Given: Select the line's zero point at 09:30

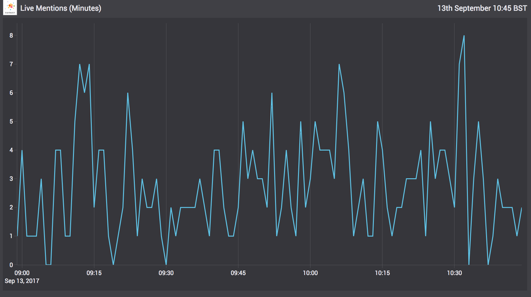Looking at the screenshot, I should pyautogui.click(x=166, y=264).
